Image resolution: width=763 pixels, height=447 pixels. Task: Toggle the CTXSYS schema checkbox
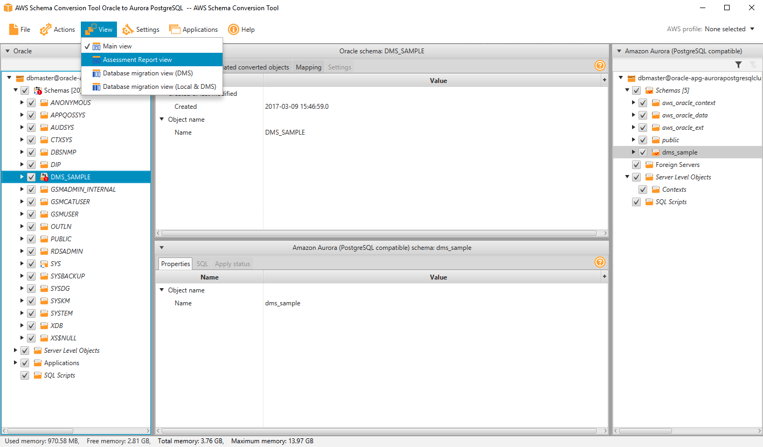[x=31, y=140]
